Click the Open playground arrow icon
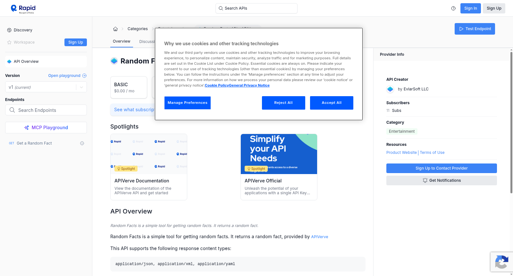This screenshot has width=513, height=276. pyautogui.click(x=84, y=76)
